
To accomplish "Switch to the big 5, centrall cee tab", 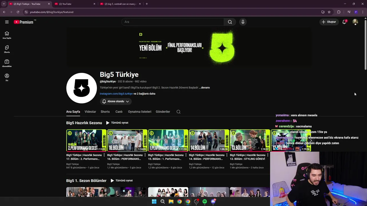I will click(x=120, y=4).
